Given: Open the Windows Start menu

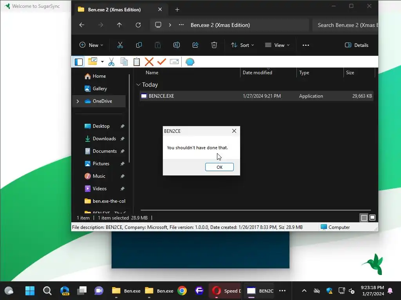Looking at the screenshot, I should coord(30,291).
